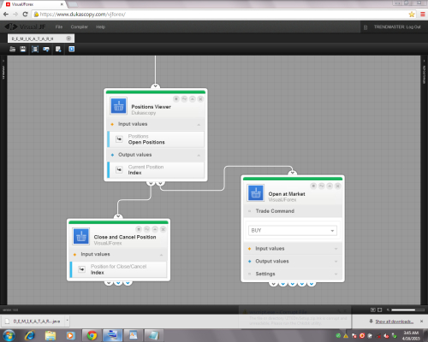Click the open file icon in toolbar

pyautogui.click(x=12, y=49)
